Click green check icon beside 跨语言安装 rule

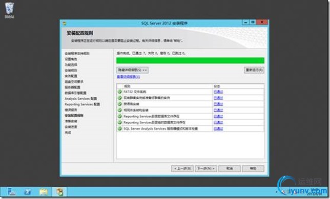tap(119, 104)
